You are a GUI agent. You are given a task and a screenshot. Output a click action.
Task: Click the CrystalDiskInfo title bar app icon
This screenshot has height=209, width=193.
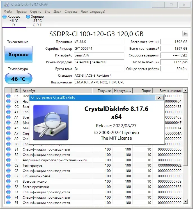click(x=6, y=4)
